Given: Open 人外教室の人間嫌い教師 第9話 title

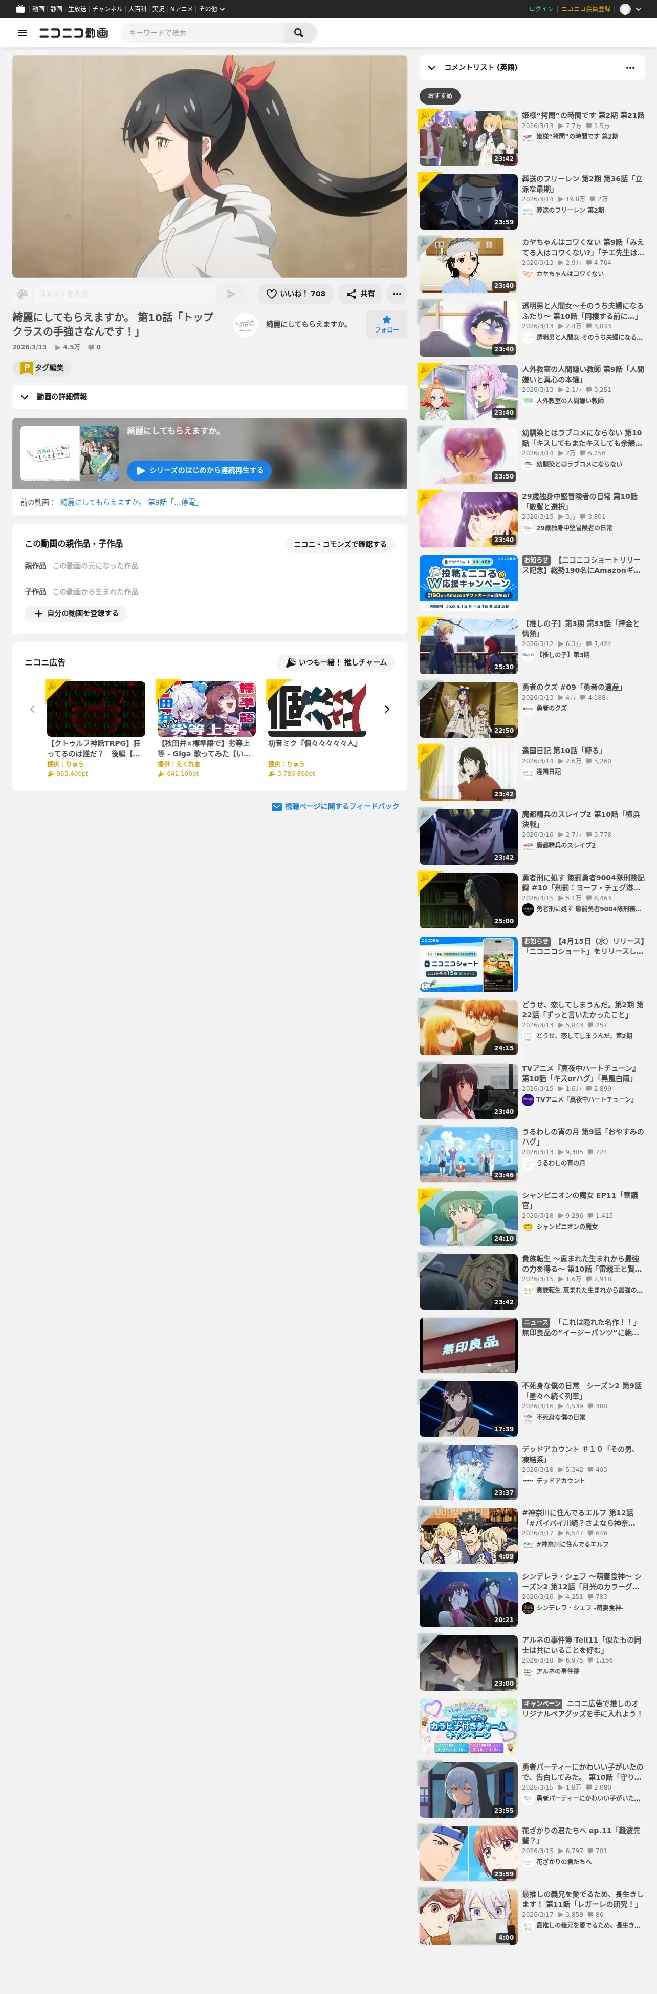Looking at the screenshot, I should pyautogui.click(x=583, y=374).
